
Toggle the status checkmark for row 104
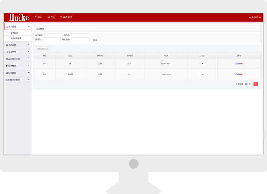[x=202, y=74]
